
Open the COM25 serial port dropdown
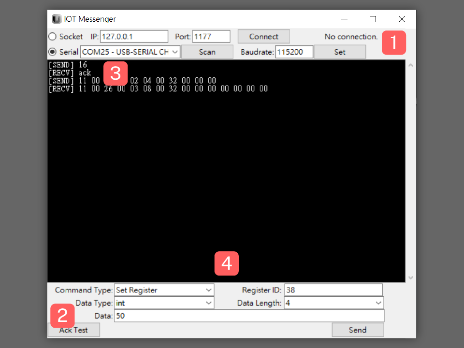130,52
